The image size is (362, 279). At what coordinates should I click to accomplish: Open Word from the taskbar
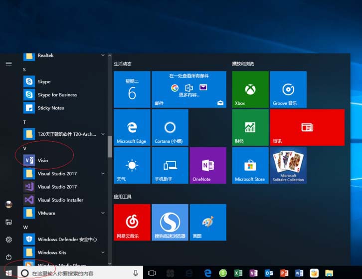[299, 273]
